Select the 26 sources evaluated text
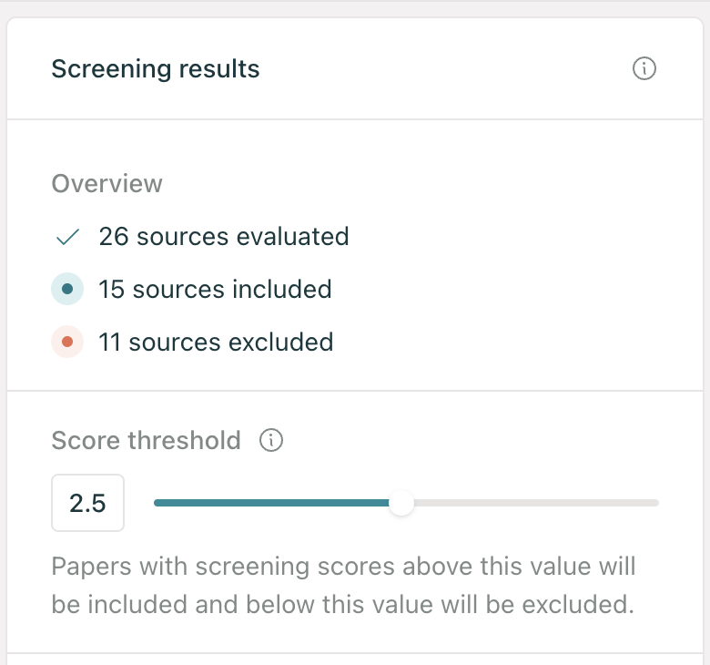This screenshot has height=665, width=710. 224,237
